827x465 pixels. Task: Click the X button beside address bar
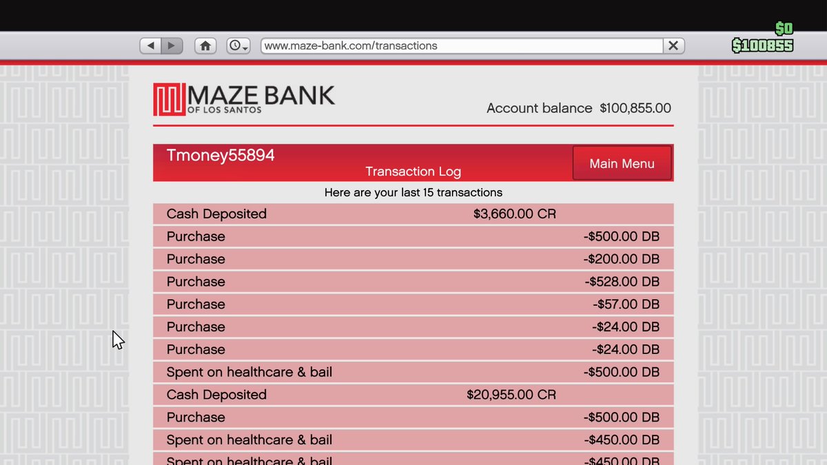673,46
